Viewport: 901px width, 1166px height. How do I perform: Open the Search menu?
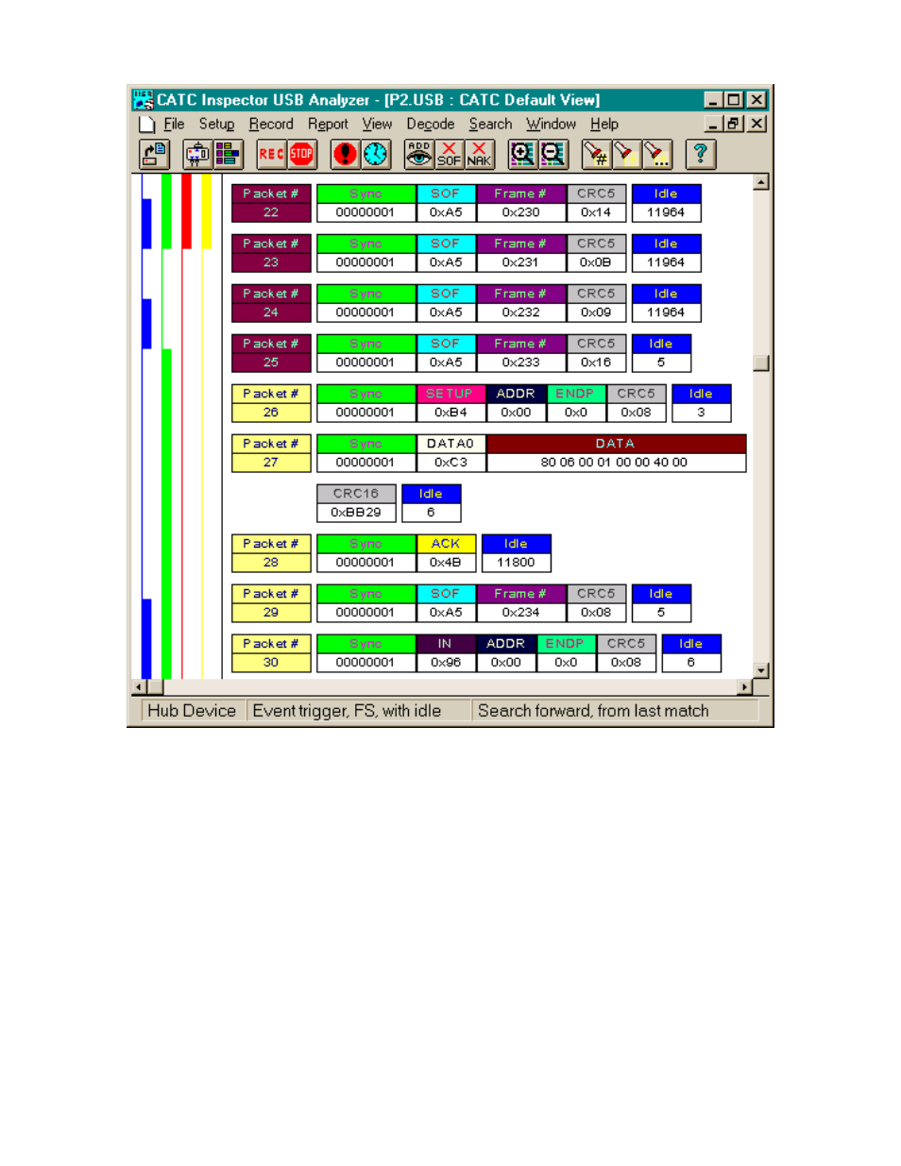[x=490, y=124]
